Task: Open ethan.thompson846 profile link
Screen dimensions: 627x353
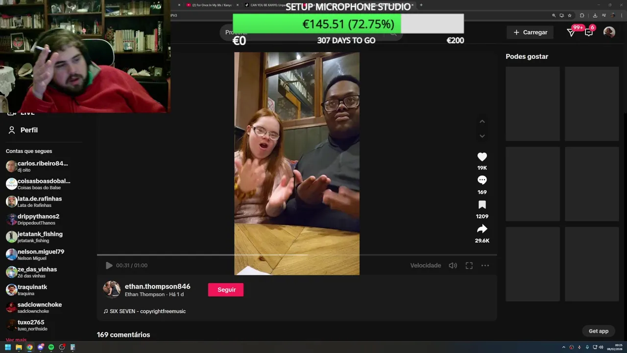Action: (x=157, y=286)
